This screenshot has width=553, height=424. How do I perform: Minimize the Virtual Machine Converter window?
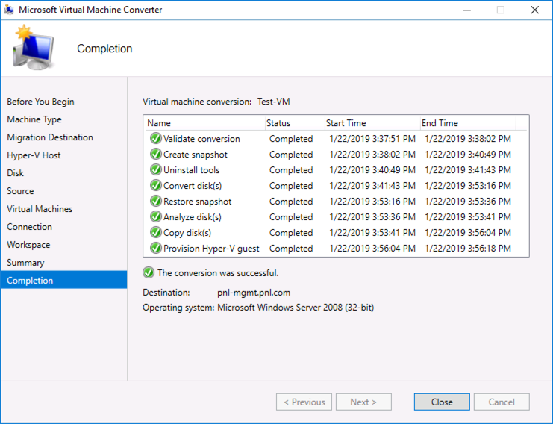pyautogui.click(x=467, y=10)
